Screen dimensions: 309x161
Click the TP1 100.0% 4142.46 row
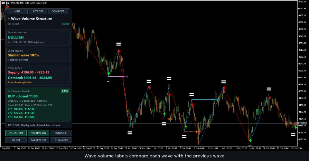(21, 109)
